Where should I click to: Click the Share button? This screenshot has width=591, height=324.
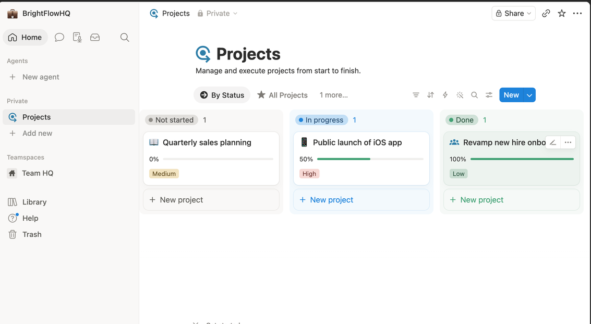coord(513,14)
